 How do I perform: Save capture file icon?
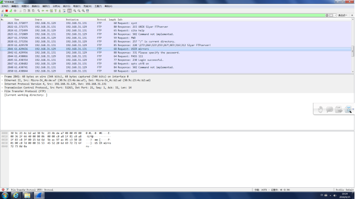point(25,11)
